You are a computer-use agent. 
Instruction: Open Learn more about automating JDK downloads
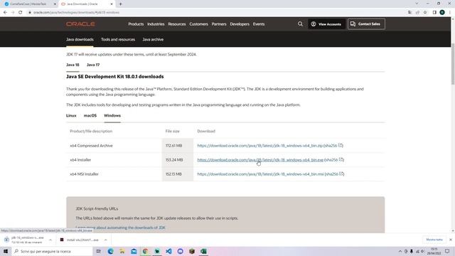coord(120,228)
